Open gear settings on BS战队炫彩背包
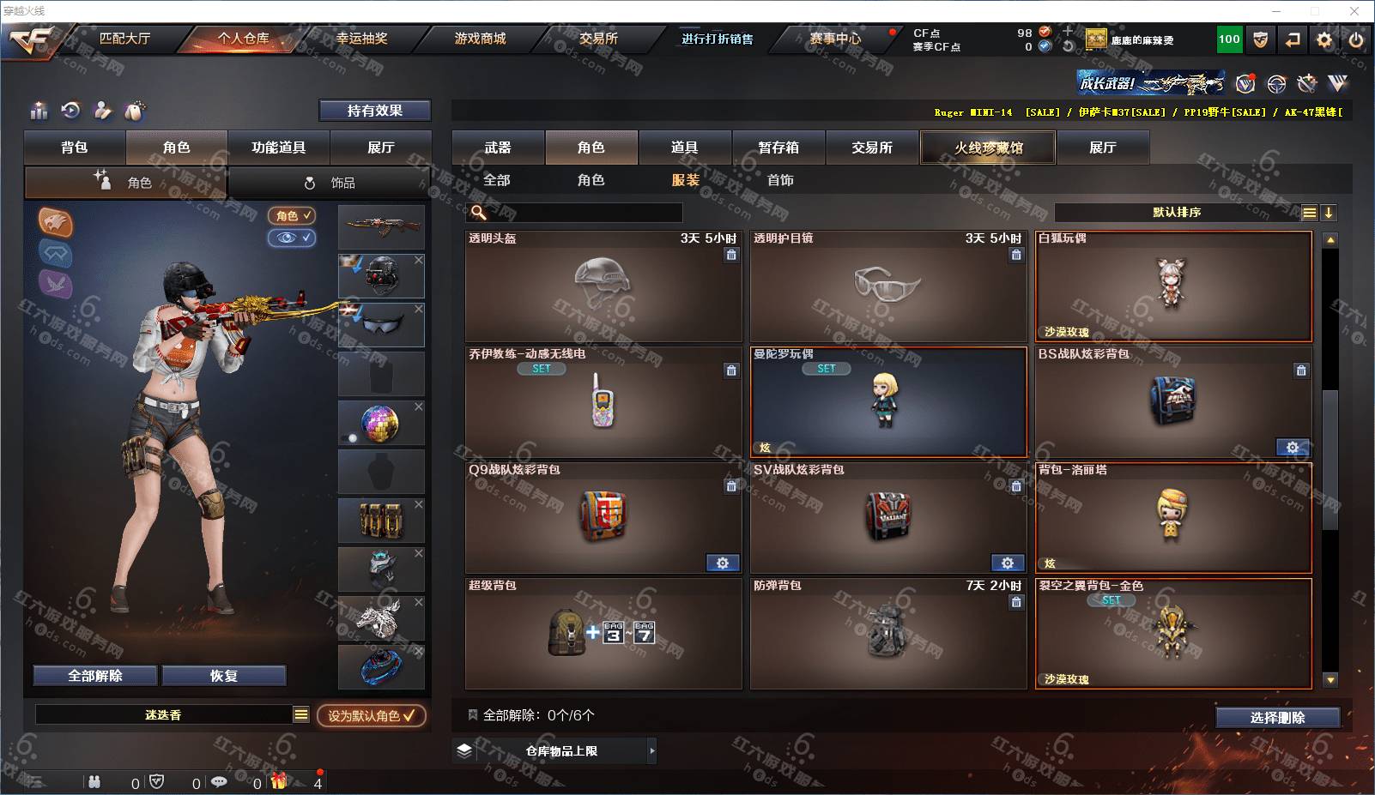The image size is (1375, 795). point(1293,447)
